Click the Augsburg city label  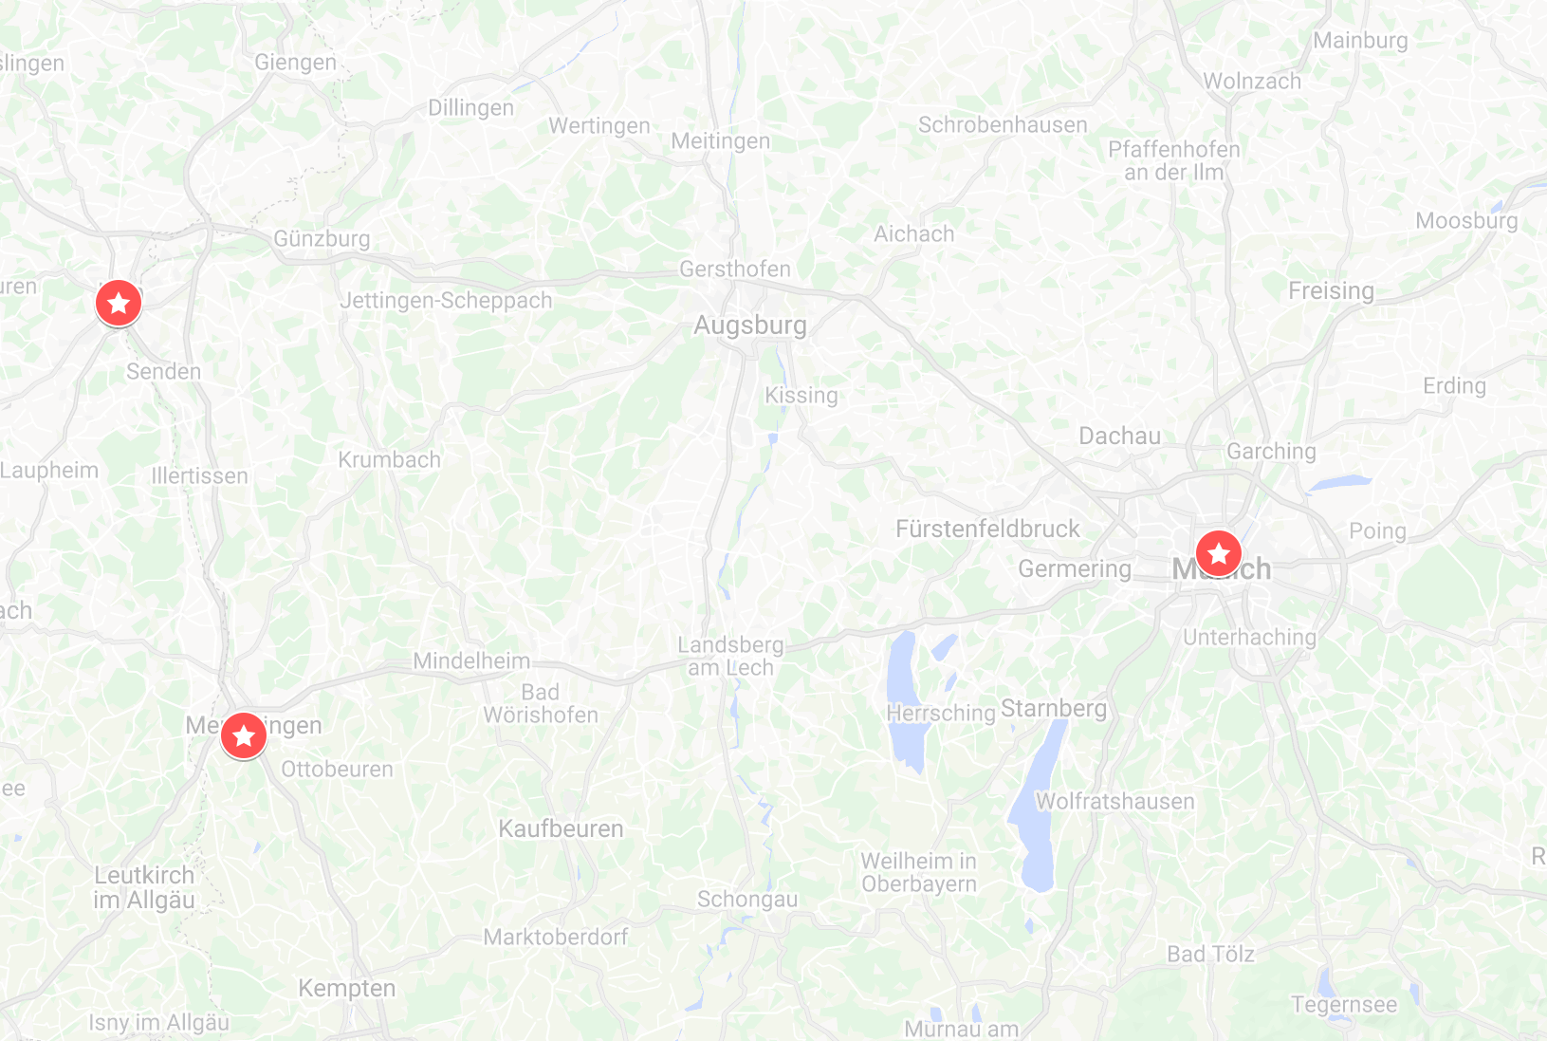click(750, 325)
